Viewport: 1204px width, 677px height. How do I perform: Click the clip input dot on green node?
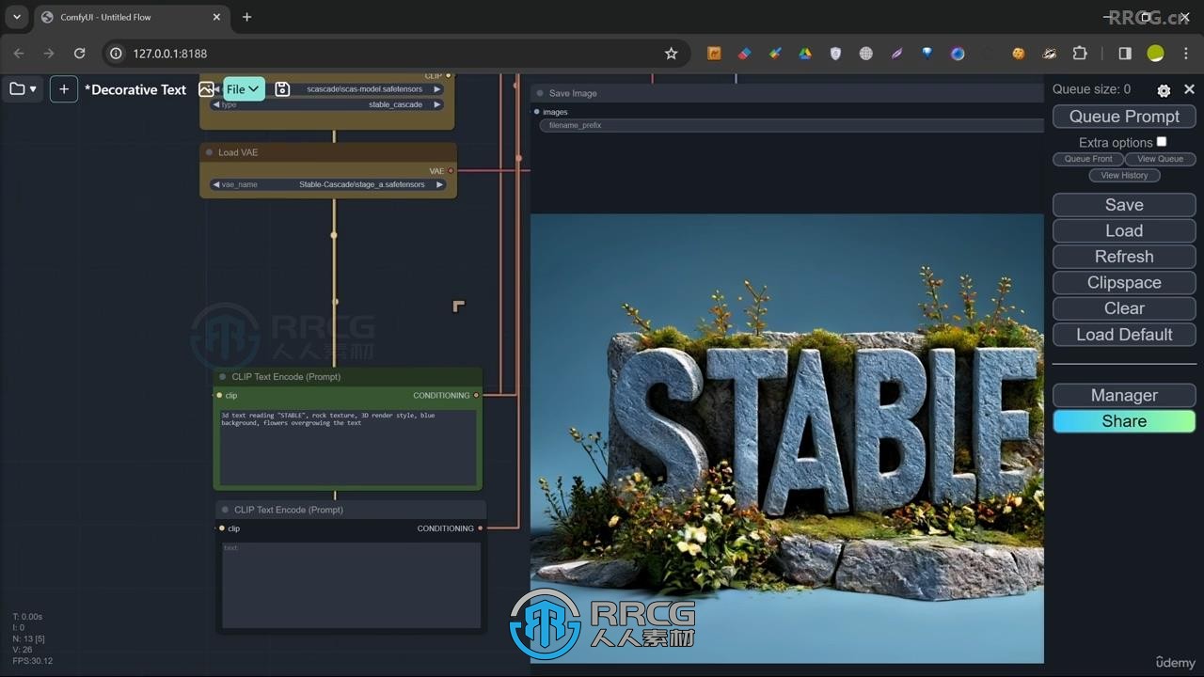click(219, 395)
